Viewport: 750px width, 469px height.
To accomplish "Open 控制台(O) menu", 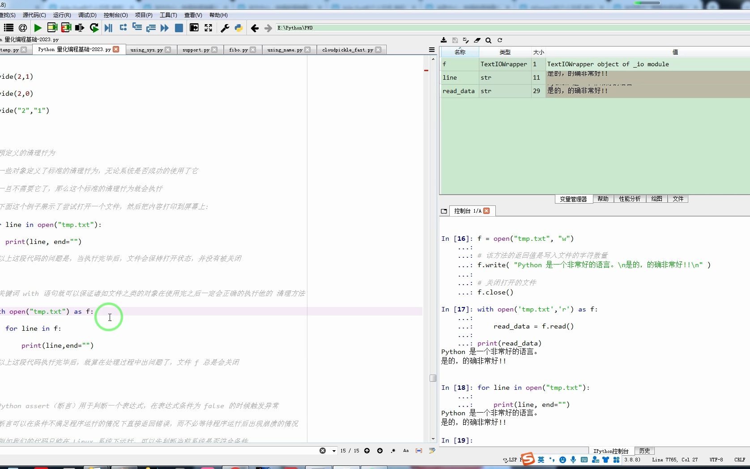I will 116,15.
